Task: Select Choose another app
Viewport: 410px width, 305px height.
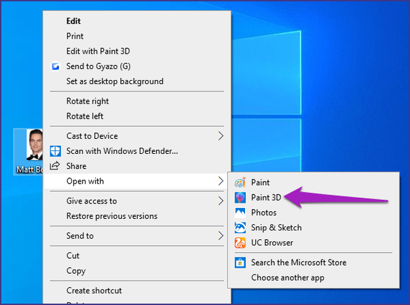Action: click(314, 278)
